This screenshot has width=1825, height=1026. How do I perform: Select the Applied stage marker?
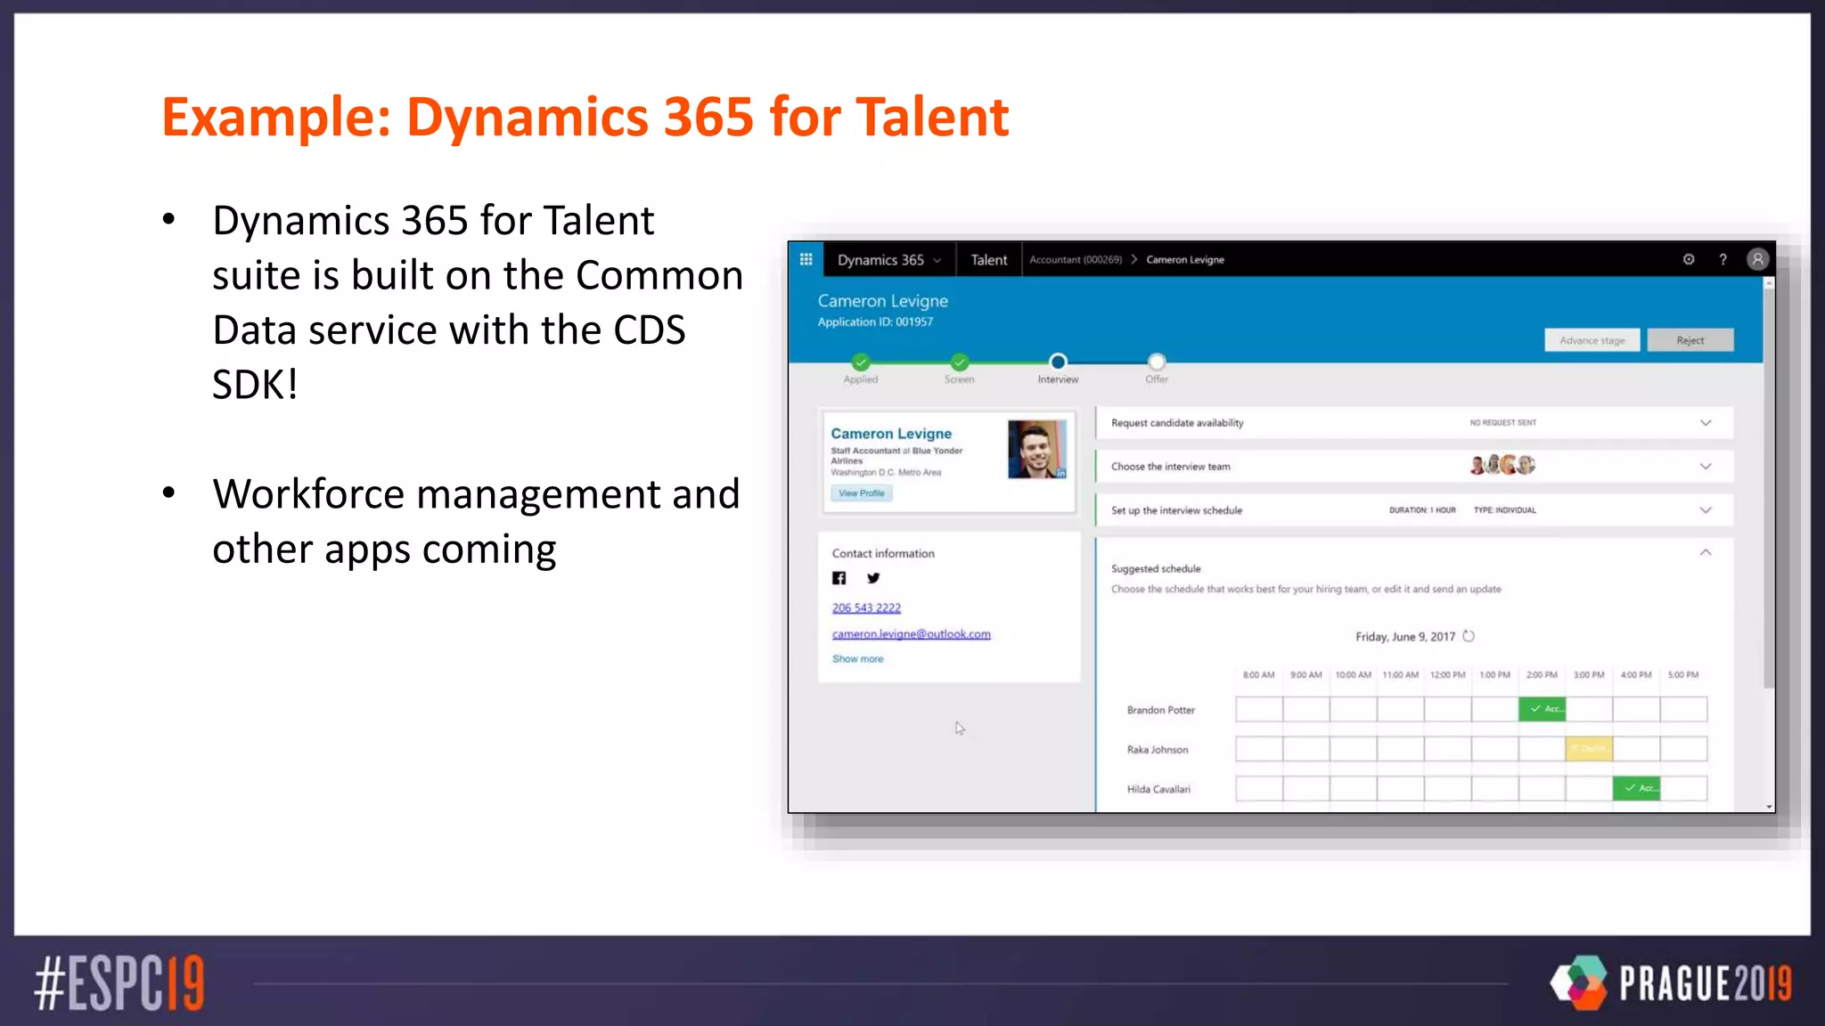coord(860,362)
